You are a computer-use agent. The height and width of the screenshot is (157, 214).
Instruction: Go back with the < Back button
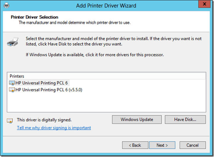[x=135, y=145]
